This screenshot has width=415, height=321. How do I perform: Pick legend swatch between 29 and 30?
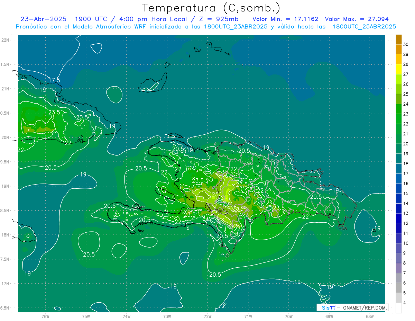coord(399,50)
